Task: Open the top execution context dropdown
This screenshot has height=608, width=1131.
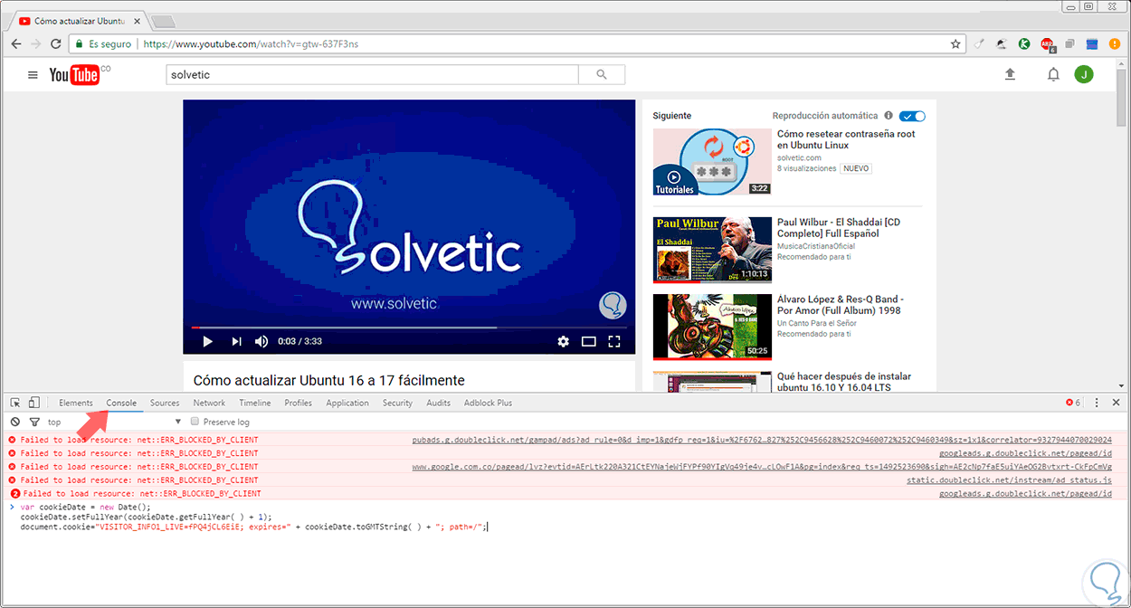Action: point(115,422)
